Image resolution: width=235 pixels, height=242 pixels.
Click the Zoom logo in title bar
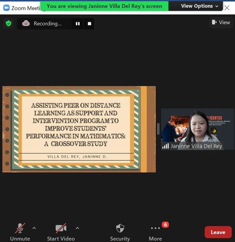click(x=6, y=8)
